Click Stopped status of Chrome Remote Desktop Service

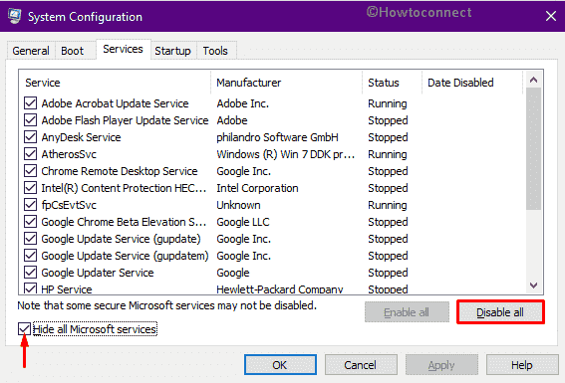(x=388, y=171)
